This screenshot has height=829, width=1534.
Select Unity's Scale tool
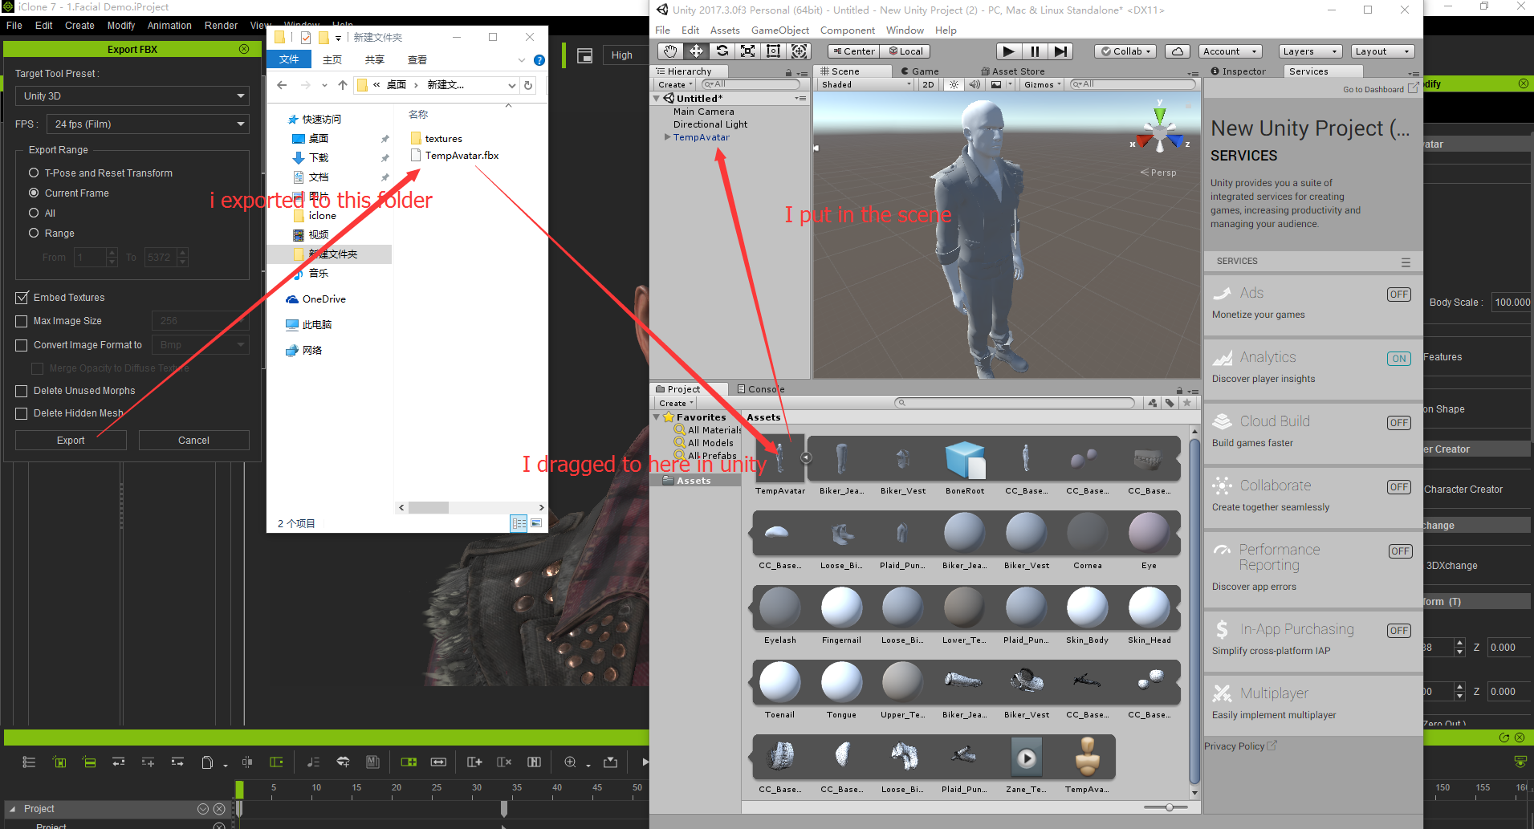click(x=747, y=51)
